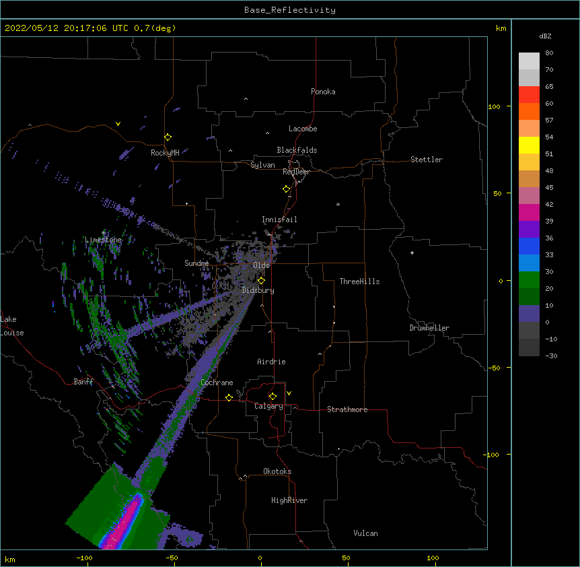Select the yellow legend swatch between 54 and 51

(529, 145)
